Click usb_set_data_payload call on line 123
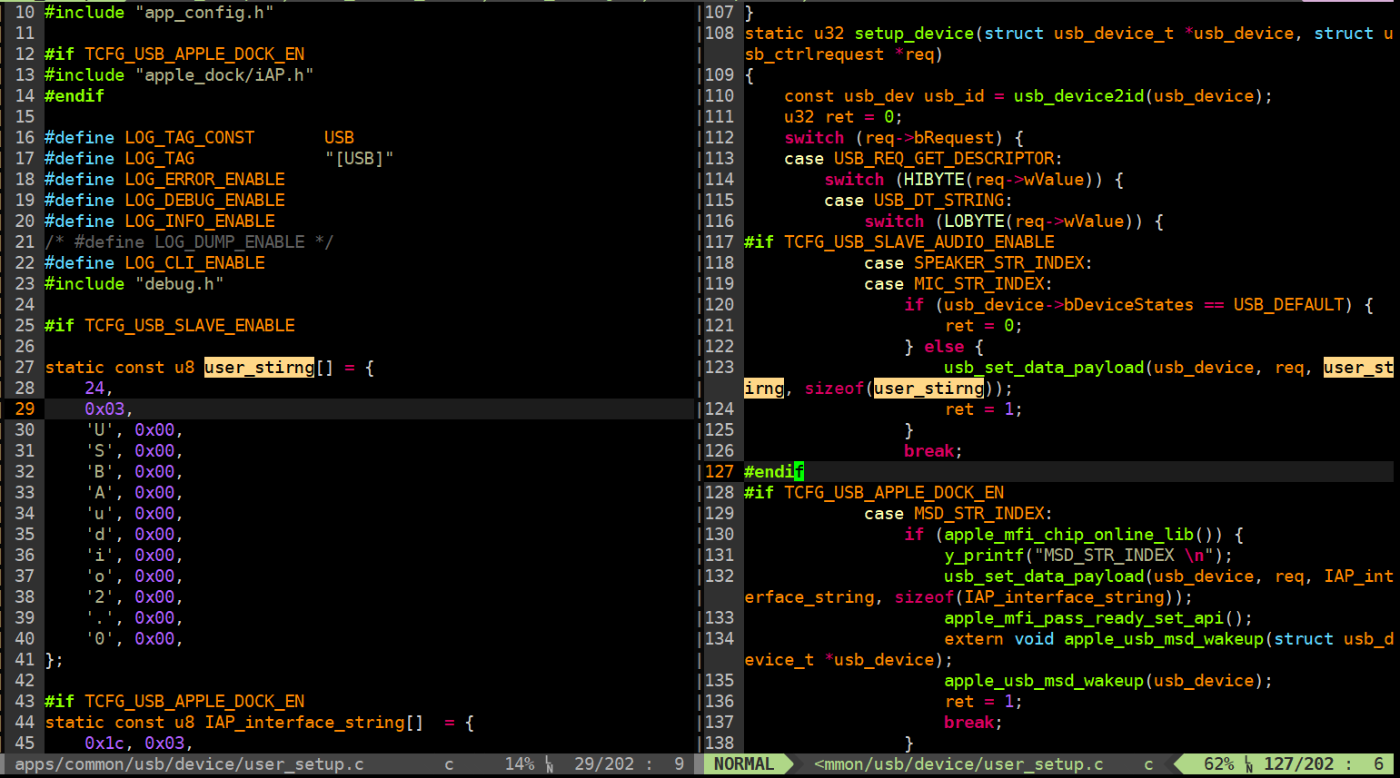This screenshot has width=1400, height=778. [x=1044, y=368]
